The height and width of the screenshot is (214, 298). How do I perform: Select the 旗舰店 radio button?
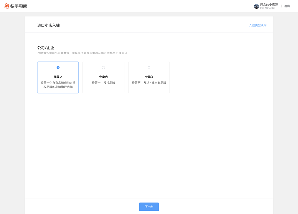(x=58, y=68)
